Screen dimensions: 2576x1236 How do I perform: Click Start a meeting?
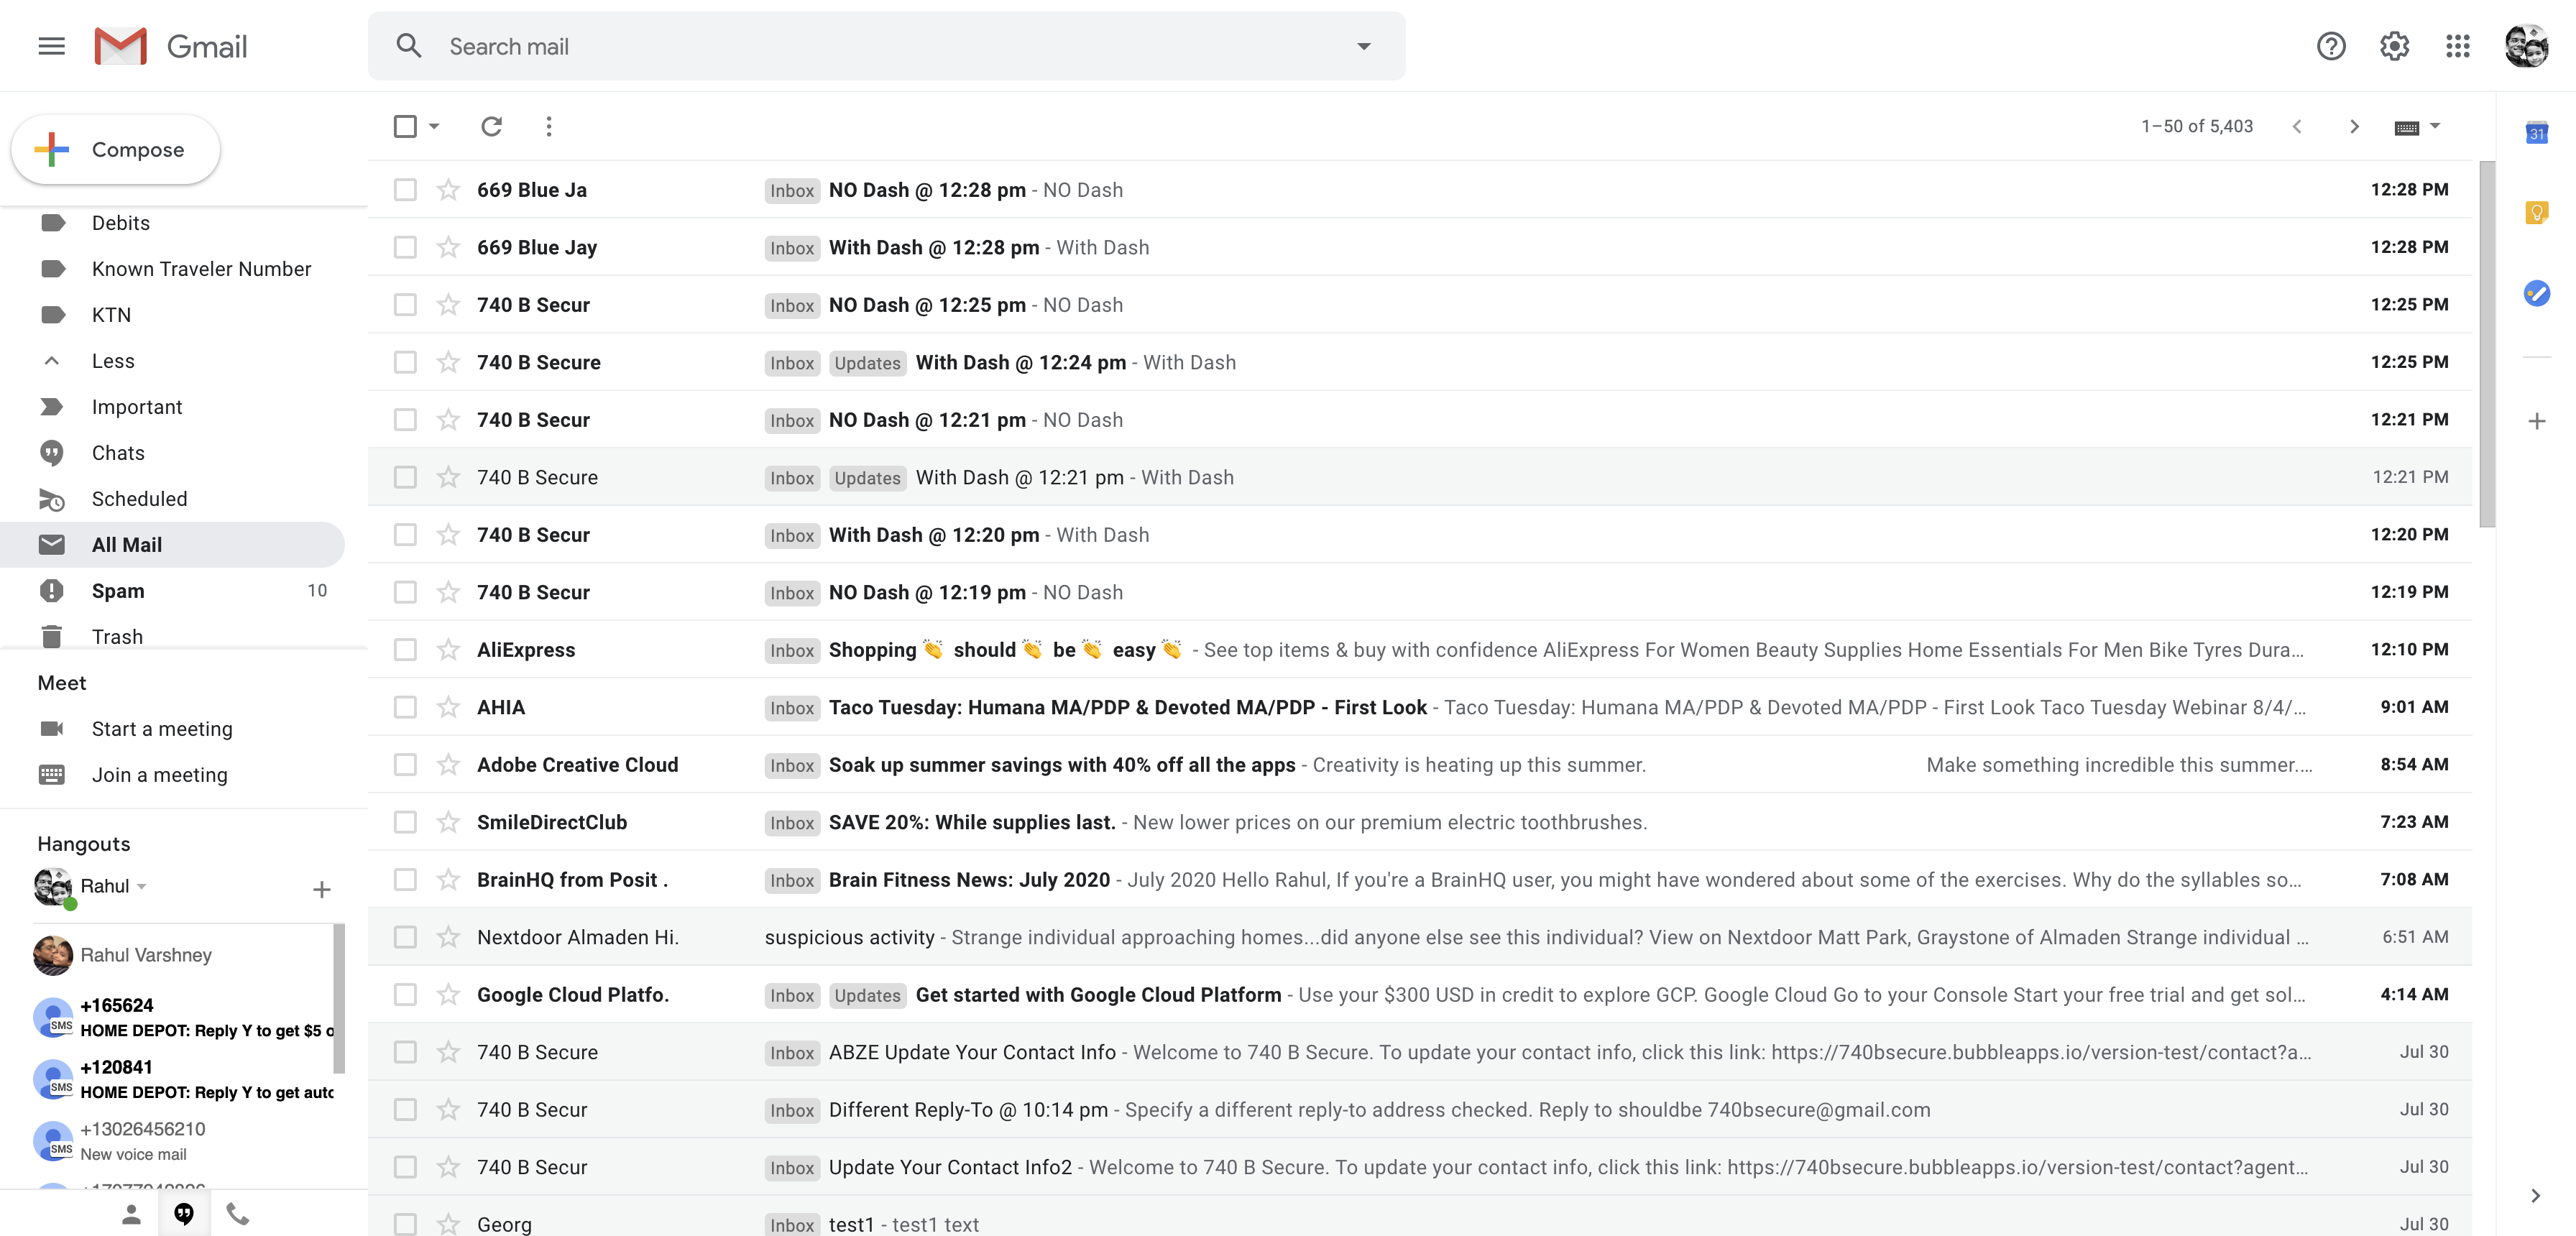point(162,729)
